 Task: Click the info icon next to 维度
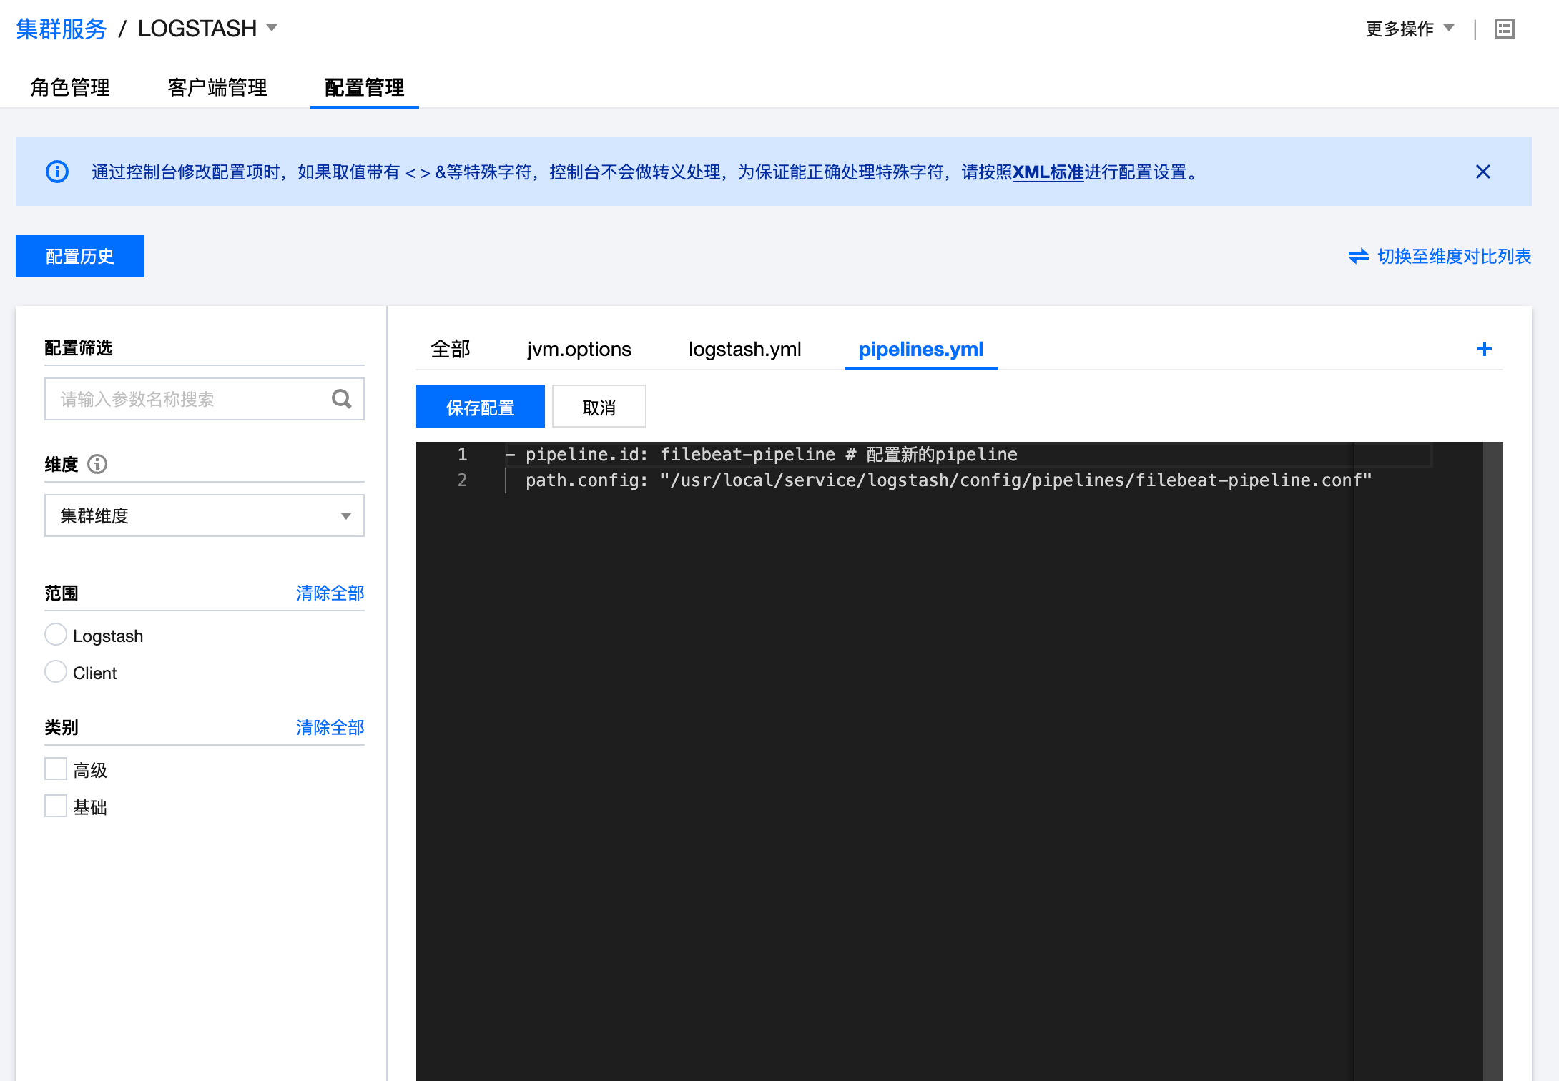click(97, 465)
